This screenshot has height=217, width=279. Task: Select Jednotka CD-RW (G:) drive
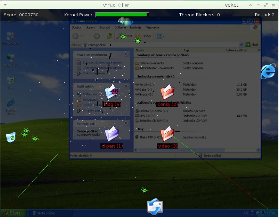[151, 121]
